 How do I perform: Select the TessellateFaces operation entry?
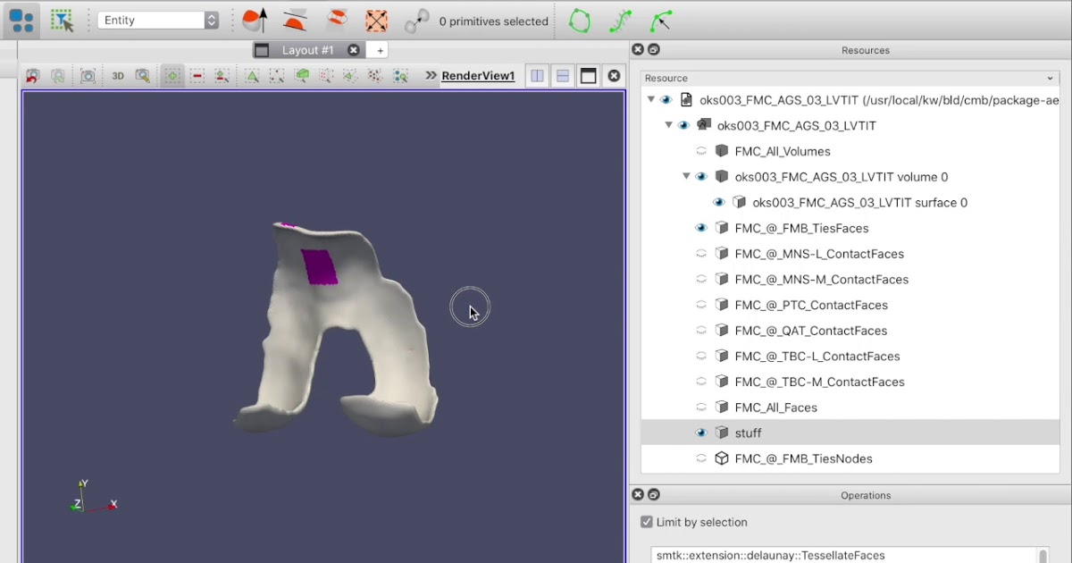click(770, 555)
